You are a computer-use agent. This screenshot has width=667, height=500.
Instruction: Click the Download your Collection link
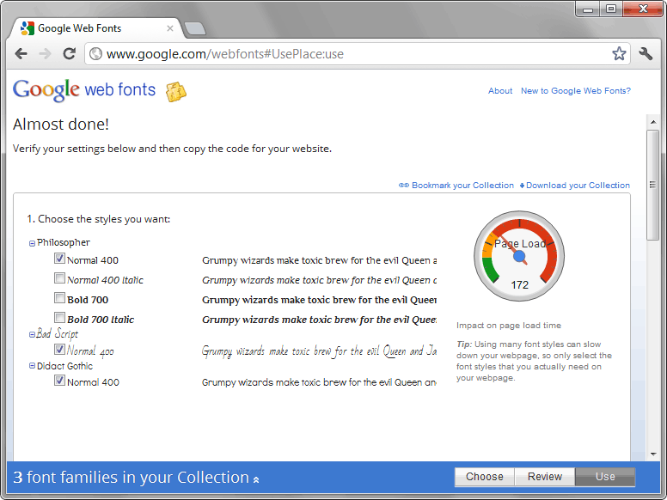[577, 186]
